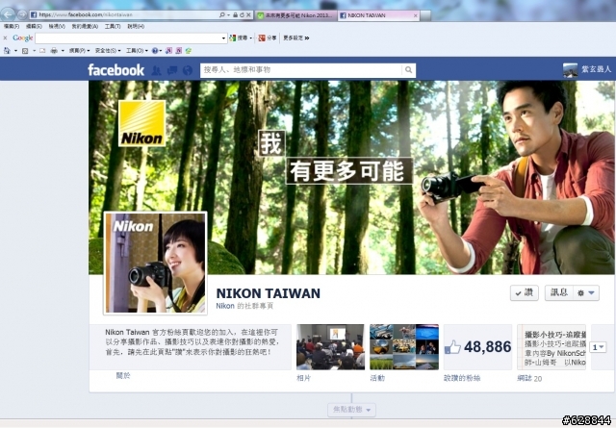
Task: Click the Nikon Taiwan page description text
Action: click(x=192, y=342)
